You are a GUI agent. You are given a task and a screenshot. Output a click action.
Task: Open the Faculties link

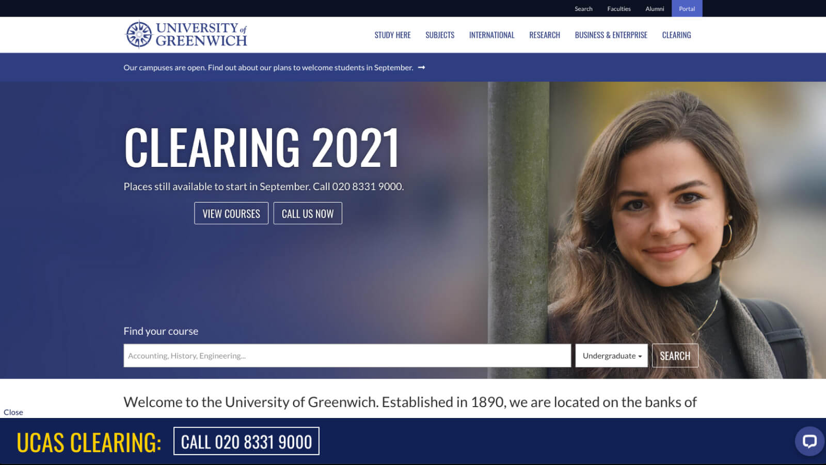[x=618, y=9]
